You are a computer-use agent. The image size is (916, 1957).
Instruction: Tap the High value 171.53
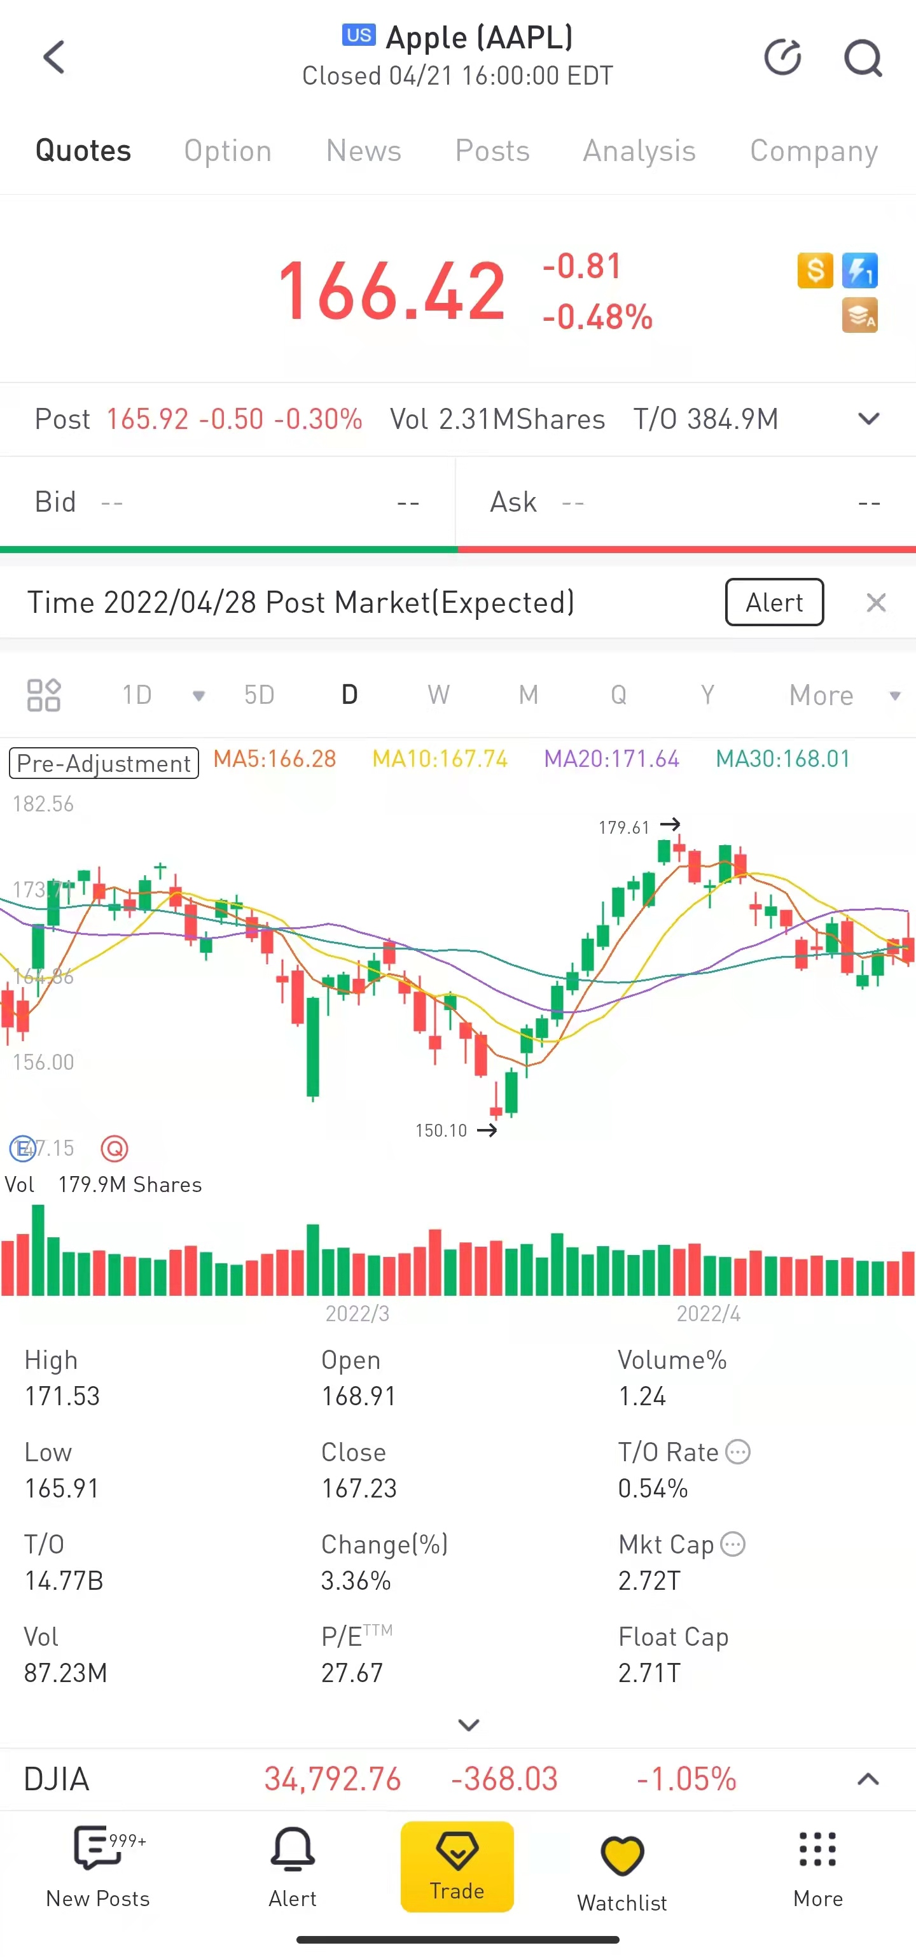pyautogui.click(x=62, y=1396)
